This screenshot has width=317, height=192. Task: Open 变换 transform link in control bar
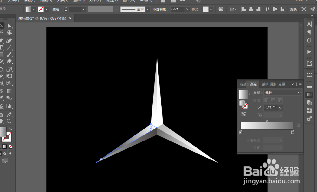click(x=293, y=9)
